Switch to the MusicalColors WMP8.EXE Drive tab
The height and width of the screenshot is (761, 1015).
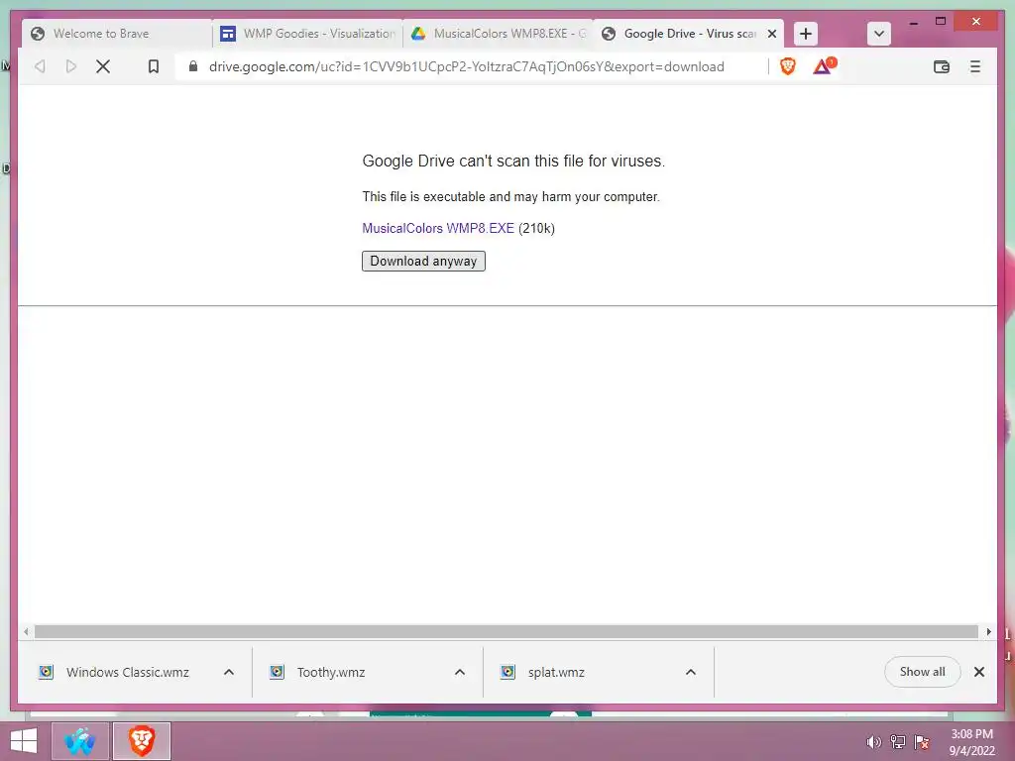point(498,34)
